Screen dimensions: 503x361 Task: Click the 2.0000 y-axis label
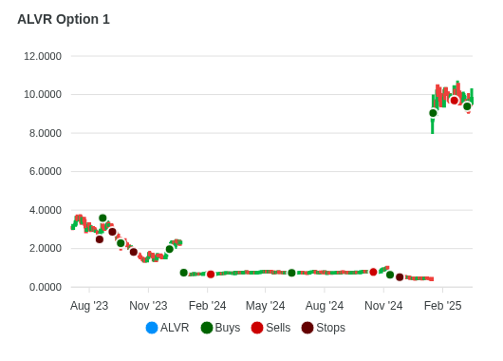[46, 248]
